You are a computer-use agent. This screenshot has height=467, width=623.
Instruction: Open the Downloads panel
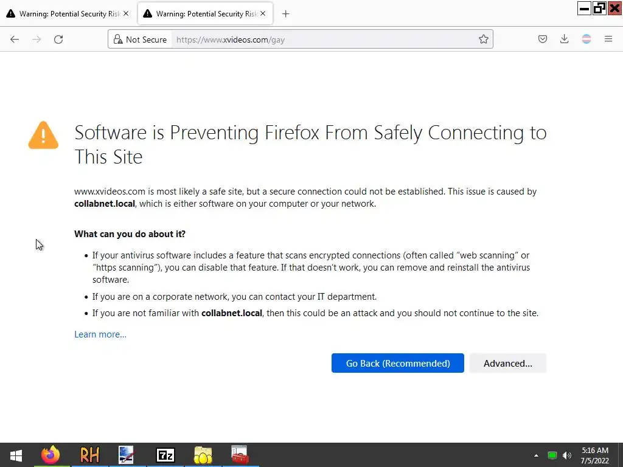coord(564,39)
